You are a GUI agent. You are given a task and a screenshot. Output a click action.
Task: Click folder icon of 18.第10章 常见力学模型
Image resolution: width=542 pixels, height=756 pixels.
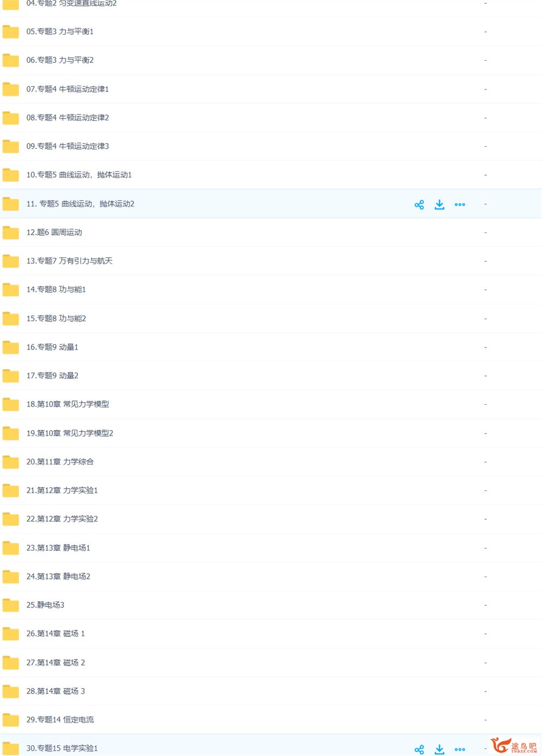click(x=11, y=404)
